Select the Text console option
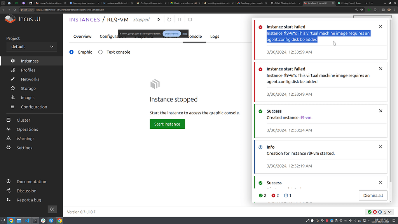398x224 pixels. click(100, 52)
